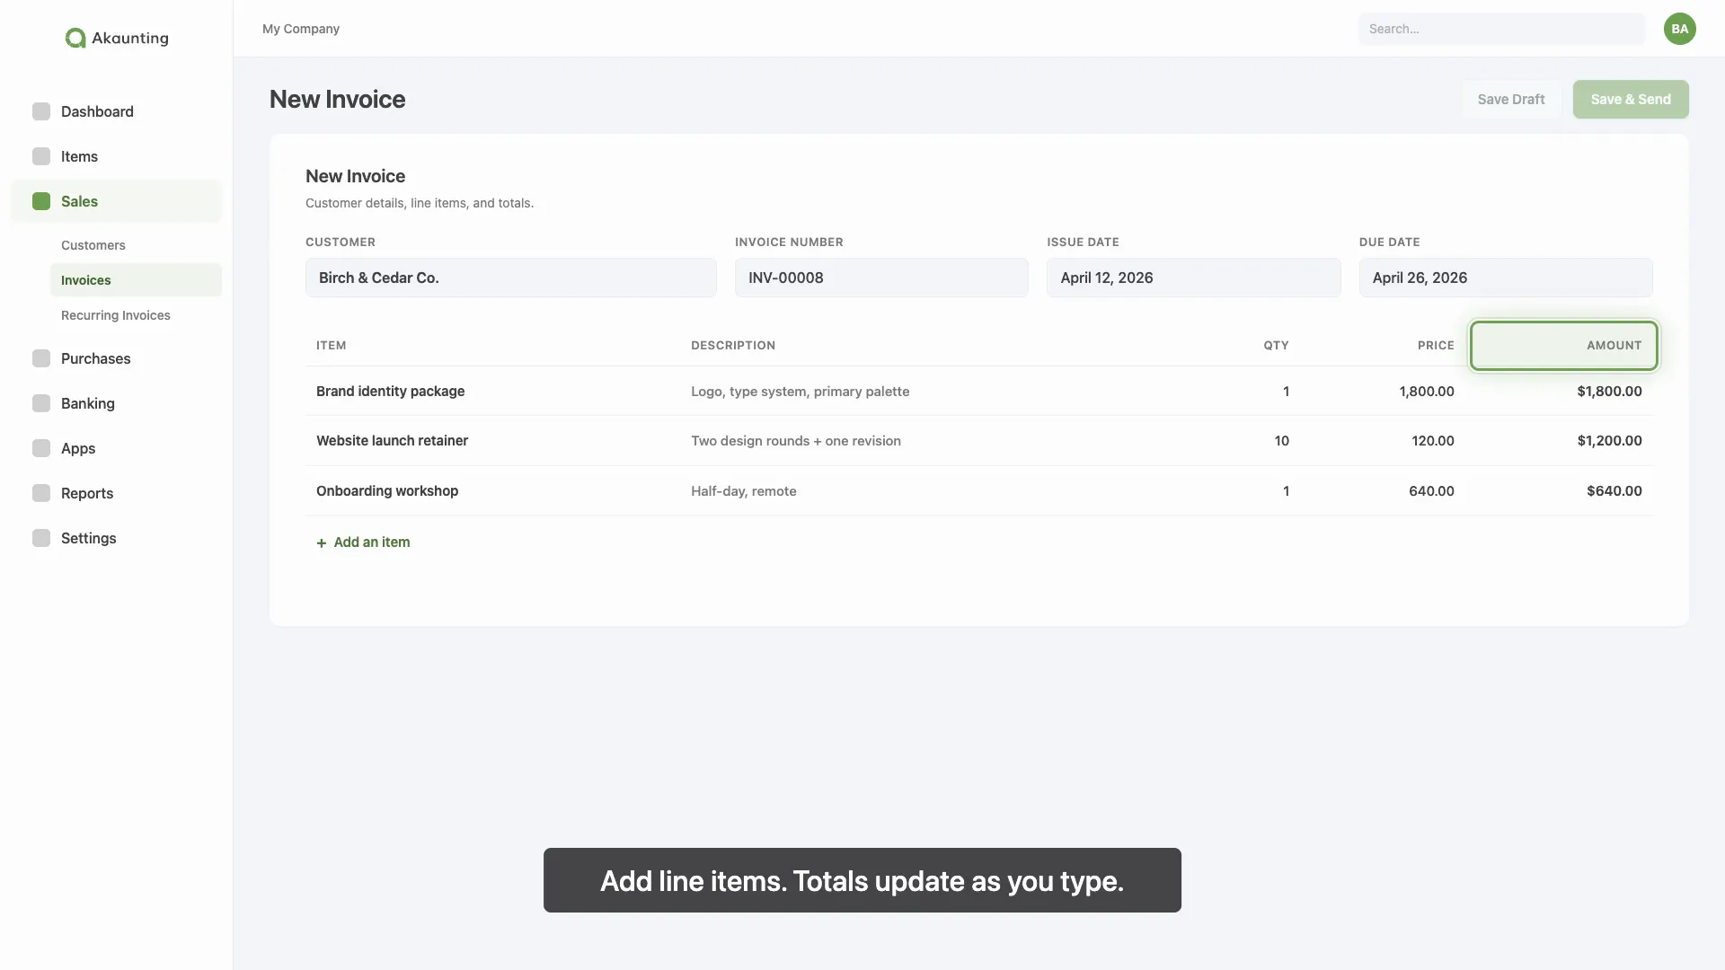1725x970 pixels.
Task: Click the Reports sidebar icon
Action: point(41,493)
